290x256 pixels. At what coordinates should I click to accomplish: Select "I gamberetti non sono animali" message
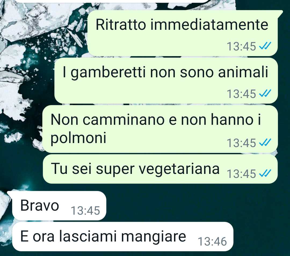click(x=166, y=81)
